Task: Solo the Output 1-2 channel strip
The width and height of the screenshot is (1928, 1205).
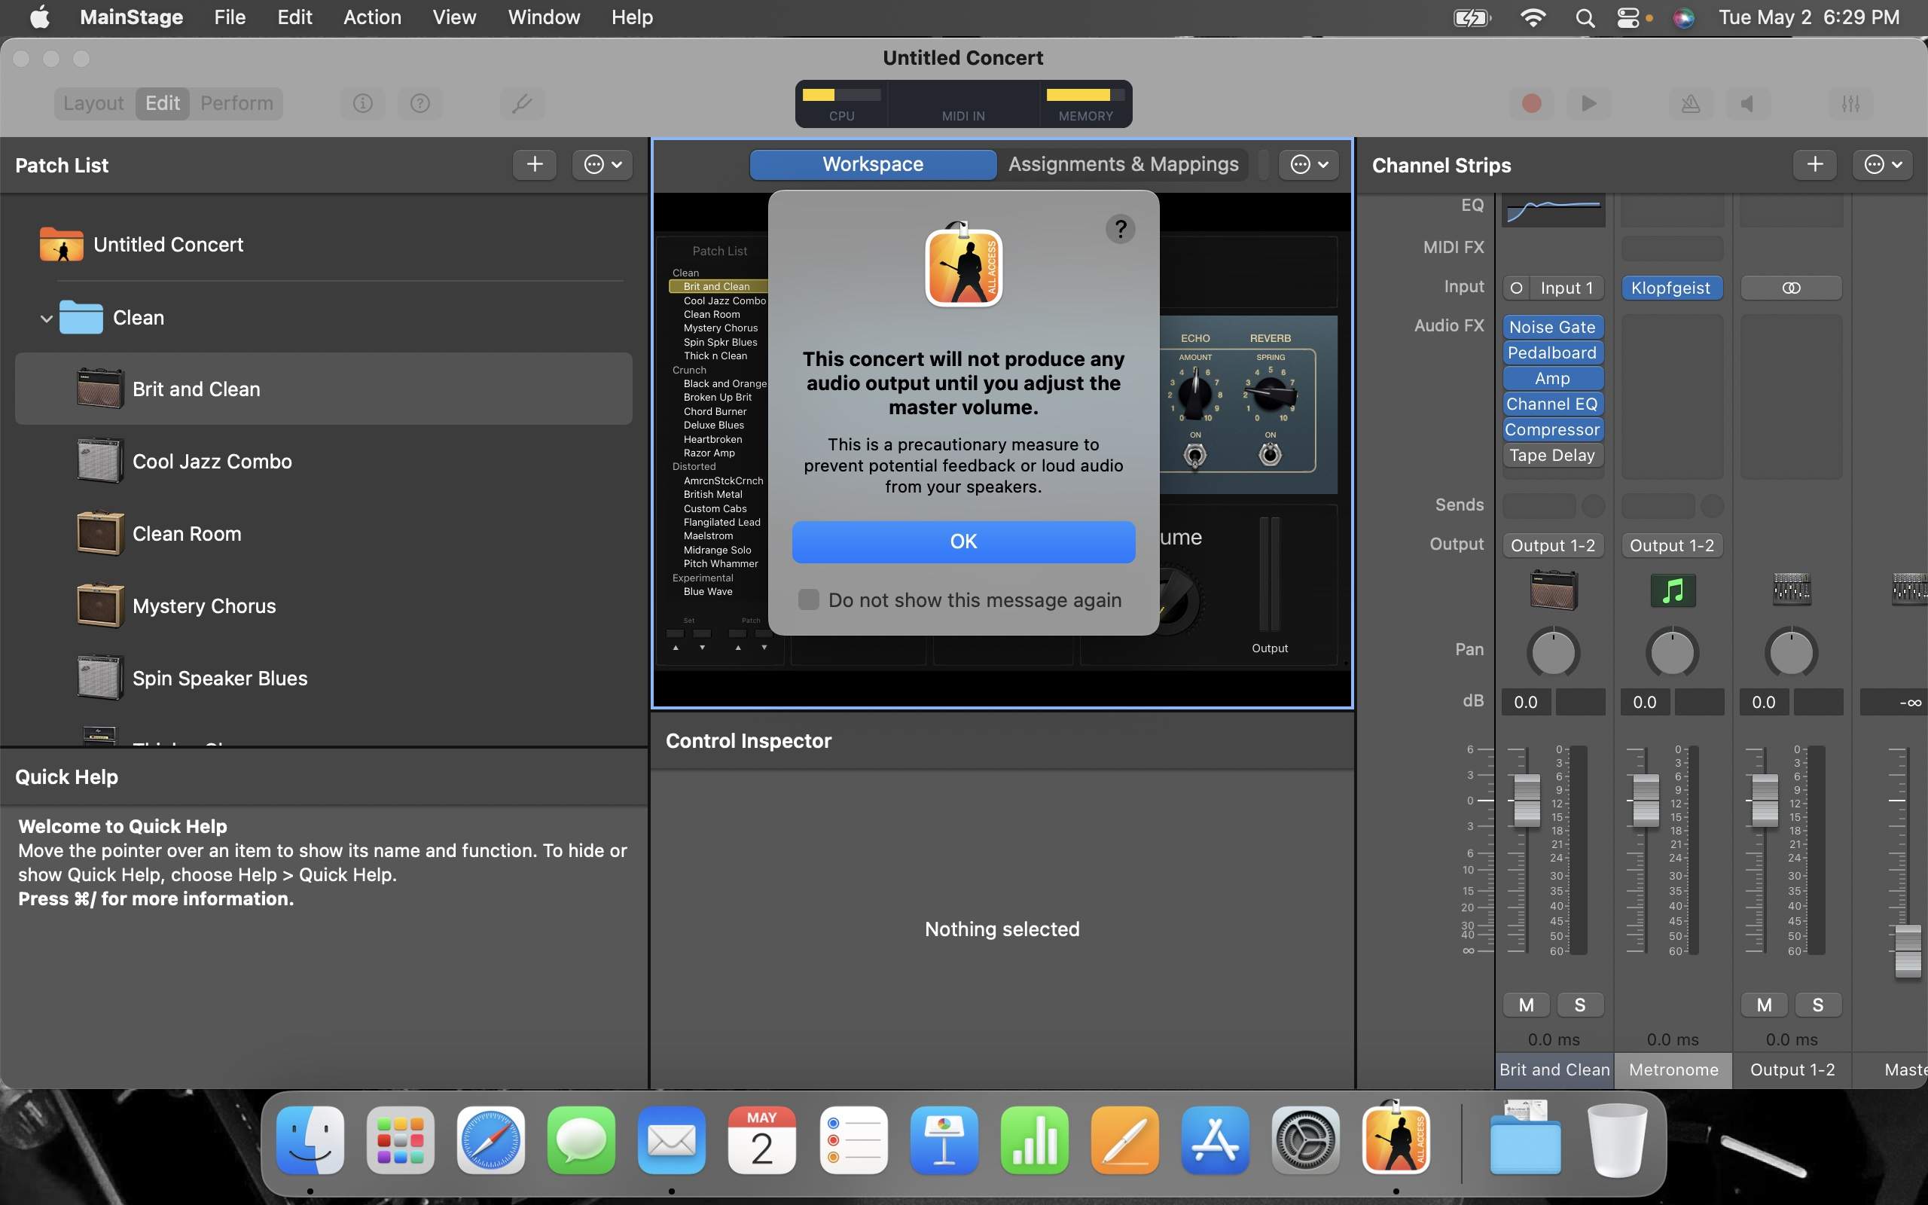Action: pyautogui.click(x=1818, y=1005)
